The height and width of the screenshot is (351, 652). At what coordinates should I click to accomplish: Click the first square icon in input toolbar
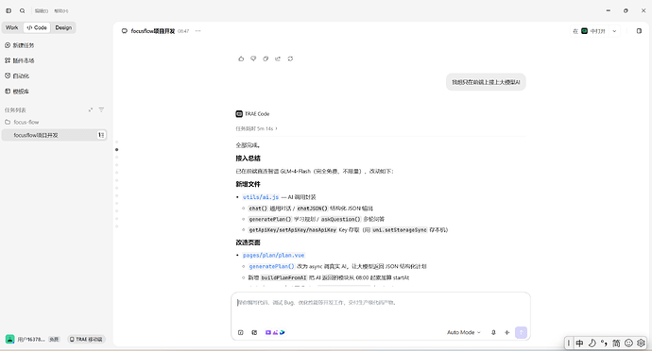tap(240, 332)
